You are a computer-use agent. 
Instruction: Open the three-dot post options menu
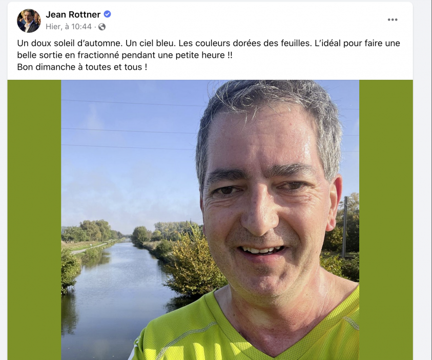click(393, 19)
